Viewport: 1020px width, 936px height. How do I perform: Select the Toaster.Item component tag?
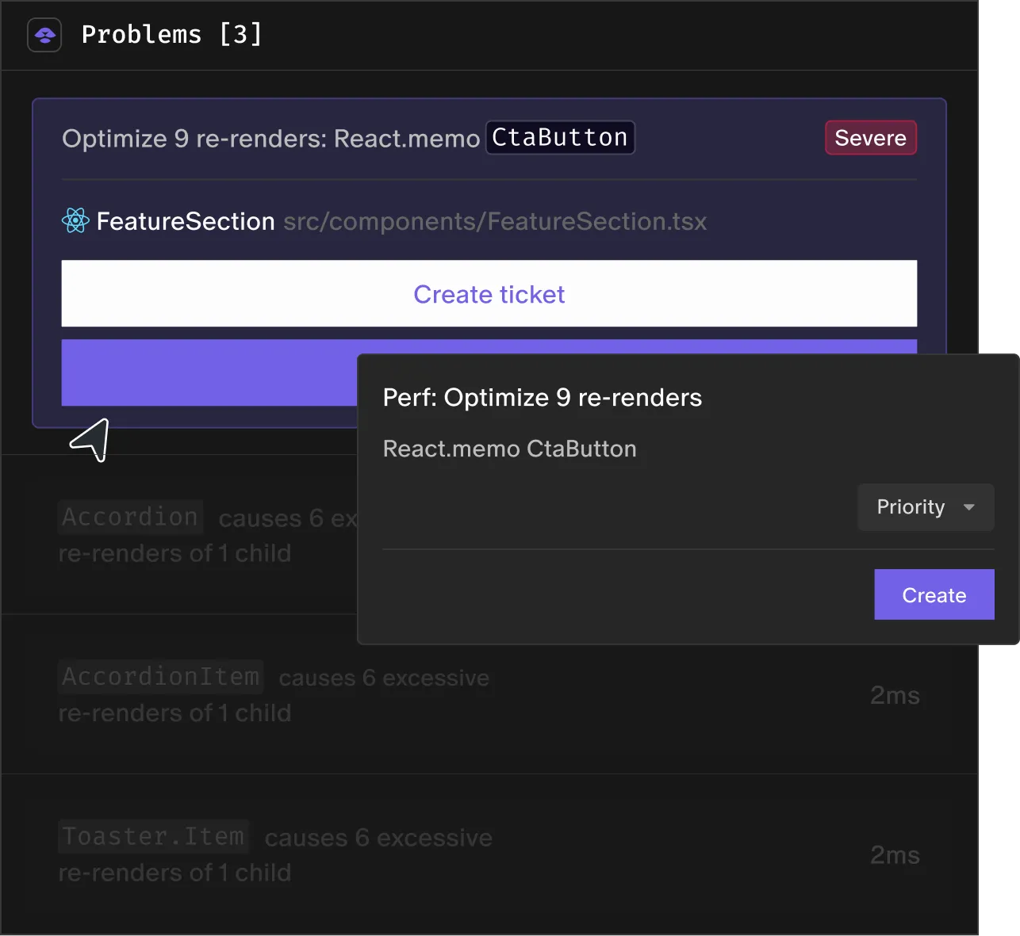[x=152, y=836]
